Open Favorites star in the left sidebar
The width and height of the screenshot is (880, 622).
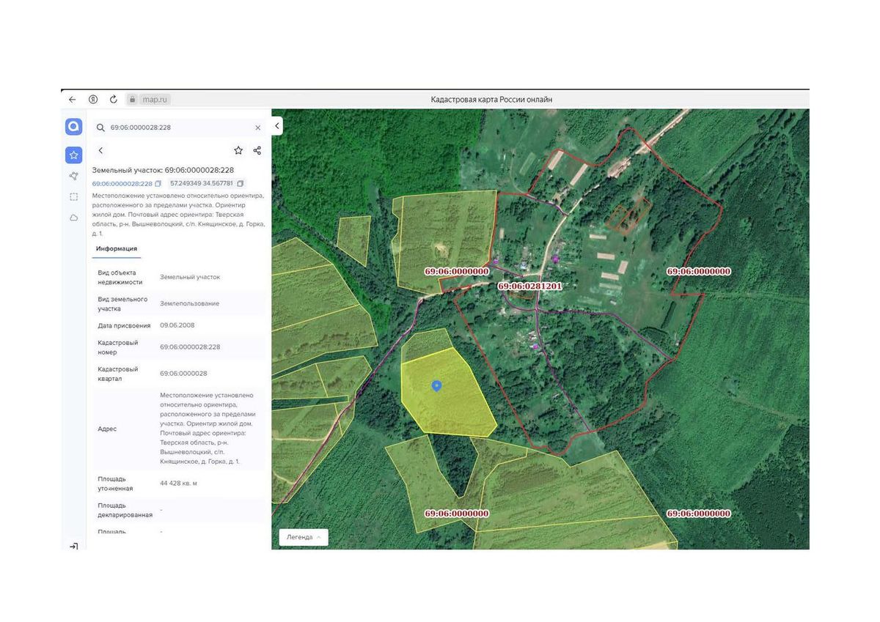coord(73,155)
